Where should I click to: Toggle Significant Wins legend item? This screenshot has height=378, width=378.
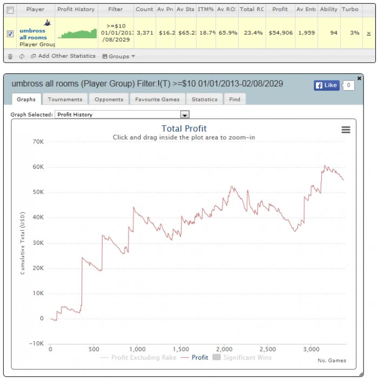pos(242,358)
